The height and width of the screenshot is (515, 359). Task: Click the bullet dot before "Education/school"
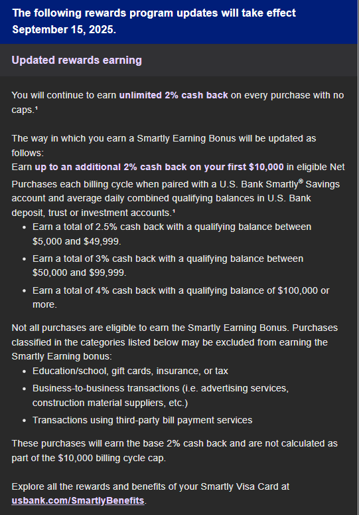click(25, 372)
